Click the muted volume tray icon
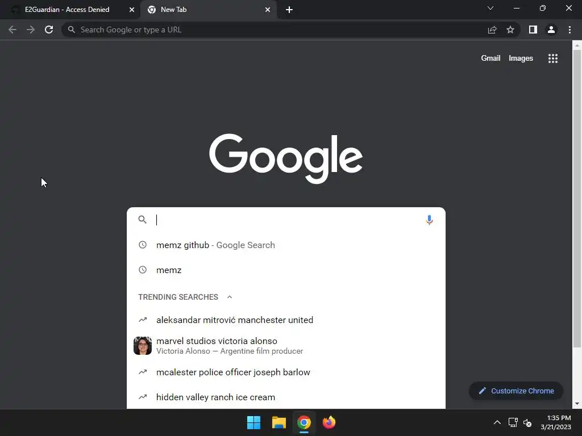 (x=527, y=422)
